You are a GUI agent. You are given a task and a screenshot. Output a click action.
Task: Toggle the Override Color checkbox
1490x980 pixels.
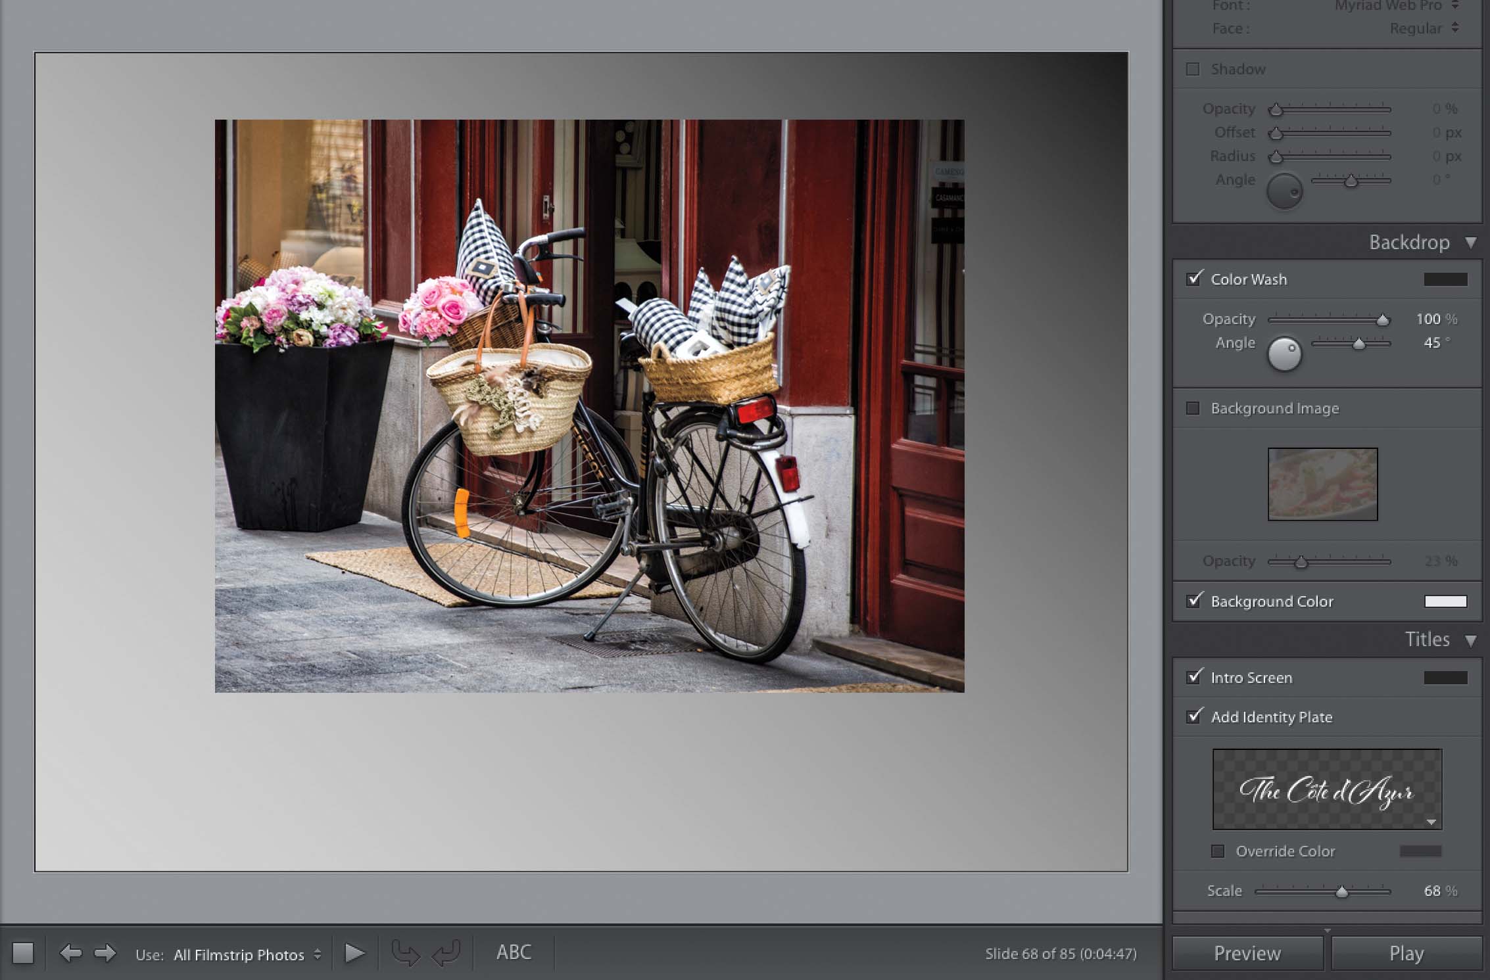[x=1218, y=851]
